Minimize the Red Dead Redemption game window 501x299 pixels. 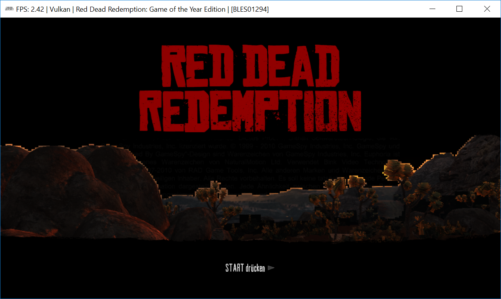pos(432,9)
